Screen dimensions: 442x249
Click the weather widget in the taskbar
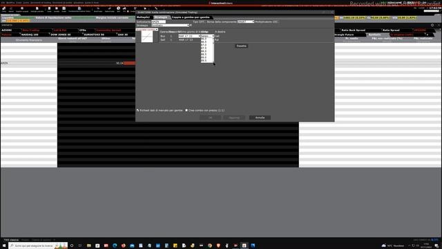(393, 246)
